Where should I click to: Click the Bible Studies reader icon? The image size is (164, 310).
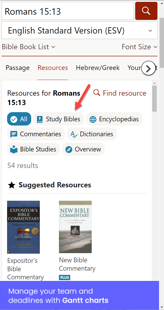(x=14, y=149)
